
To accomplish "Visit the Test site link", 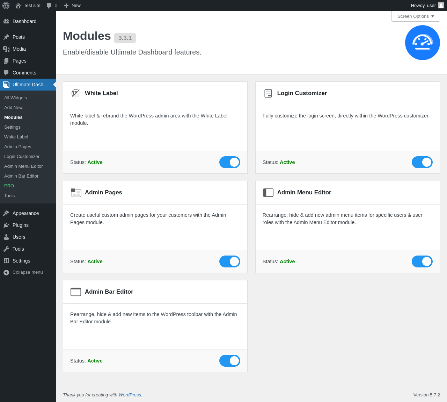I will [x=28, y=6].
